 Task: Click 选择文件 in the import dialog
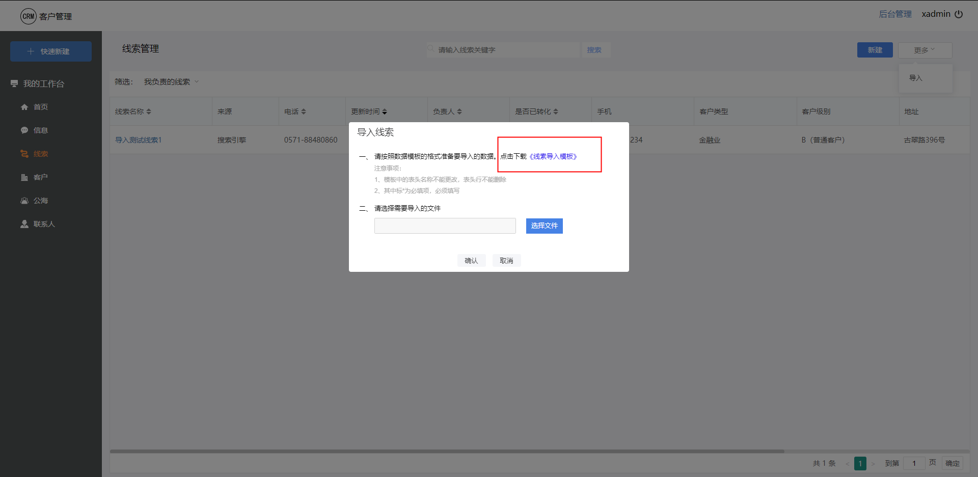coord(545,226)
